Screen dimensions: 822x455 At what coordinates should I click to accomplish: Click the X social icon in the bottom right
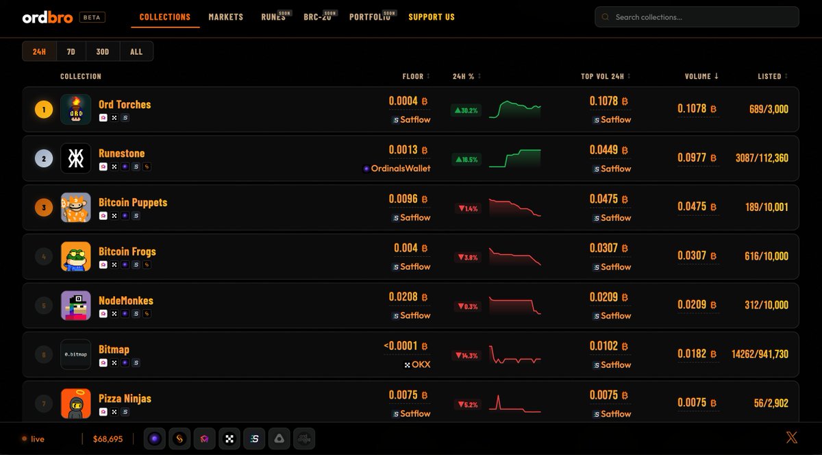point(792,437)
